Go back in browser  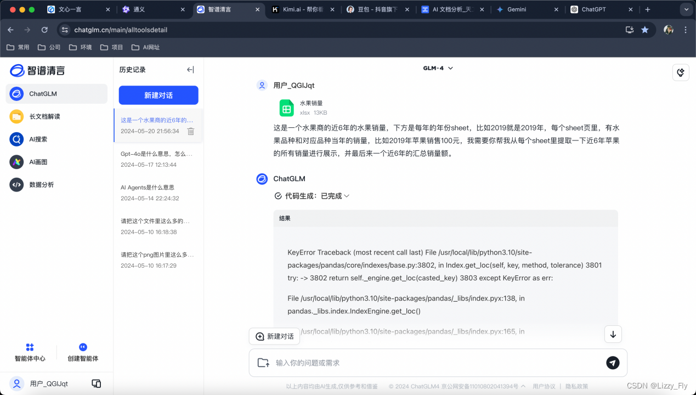click(10, 30)
